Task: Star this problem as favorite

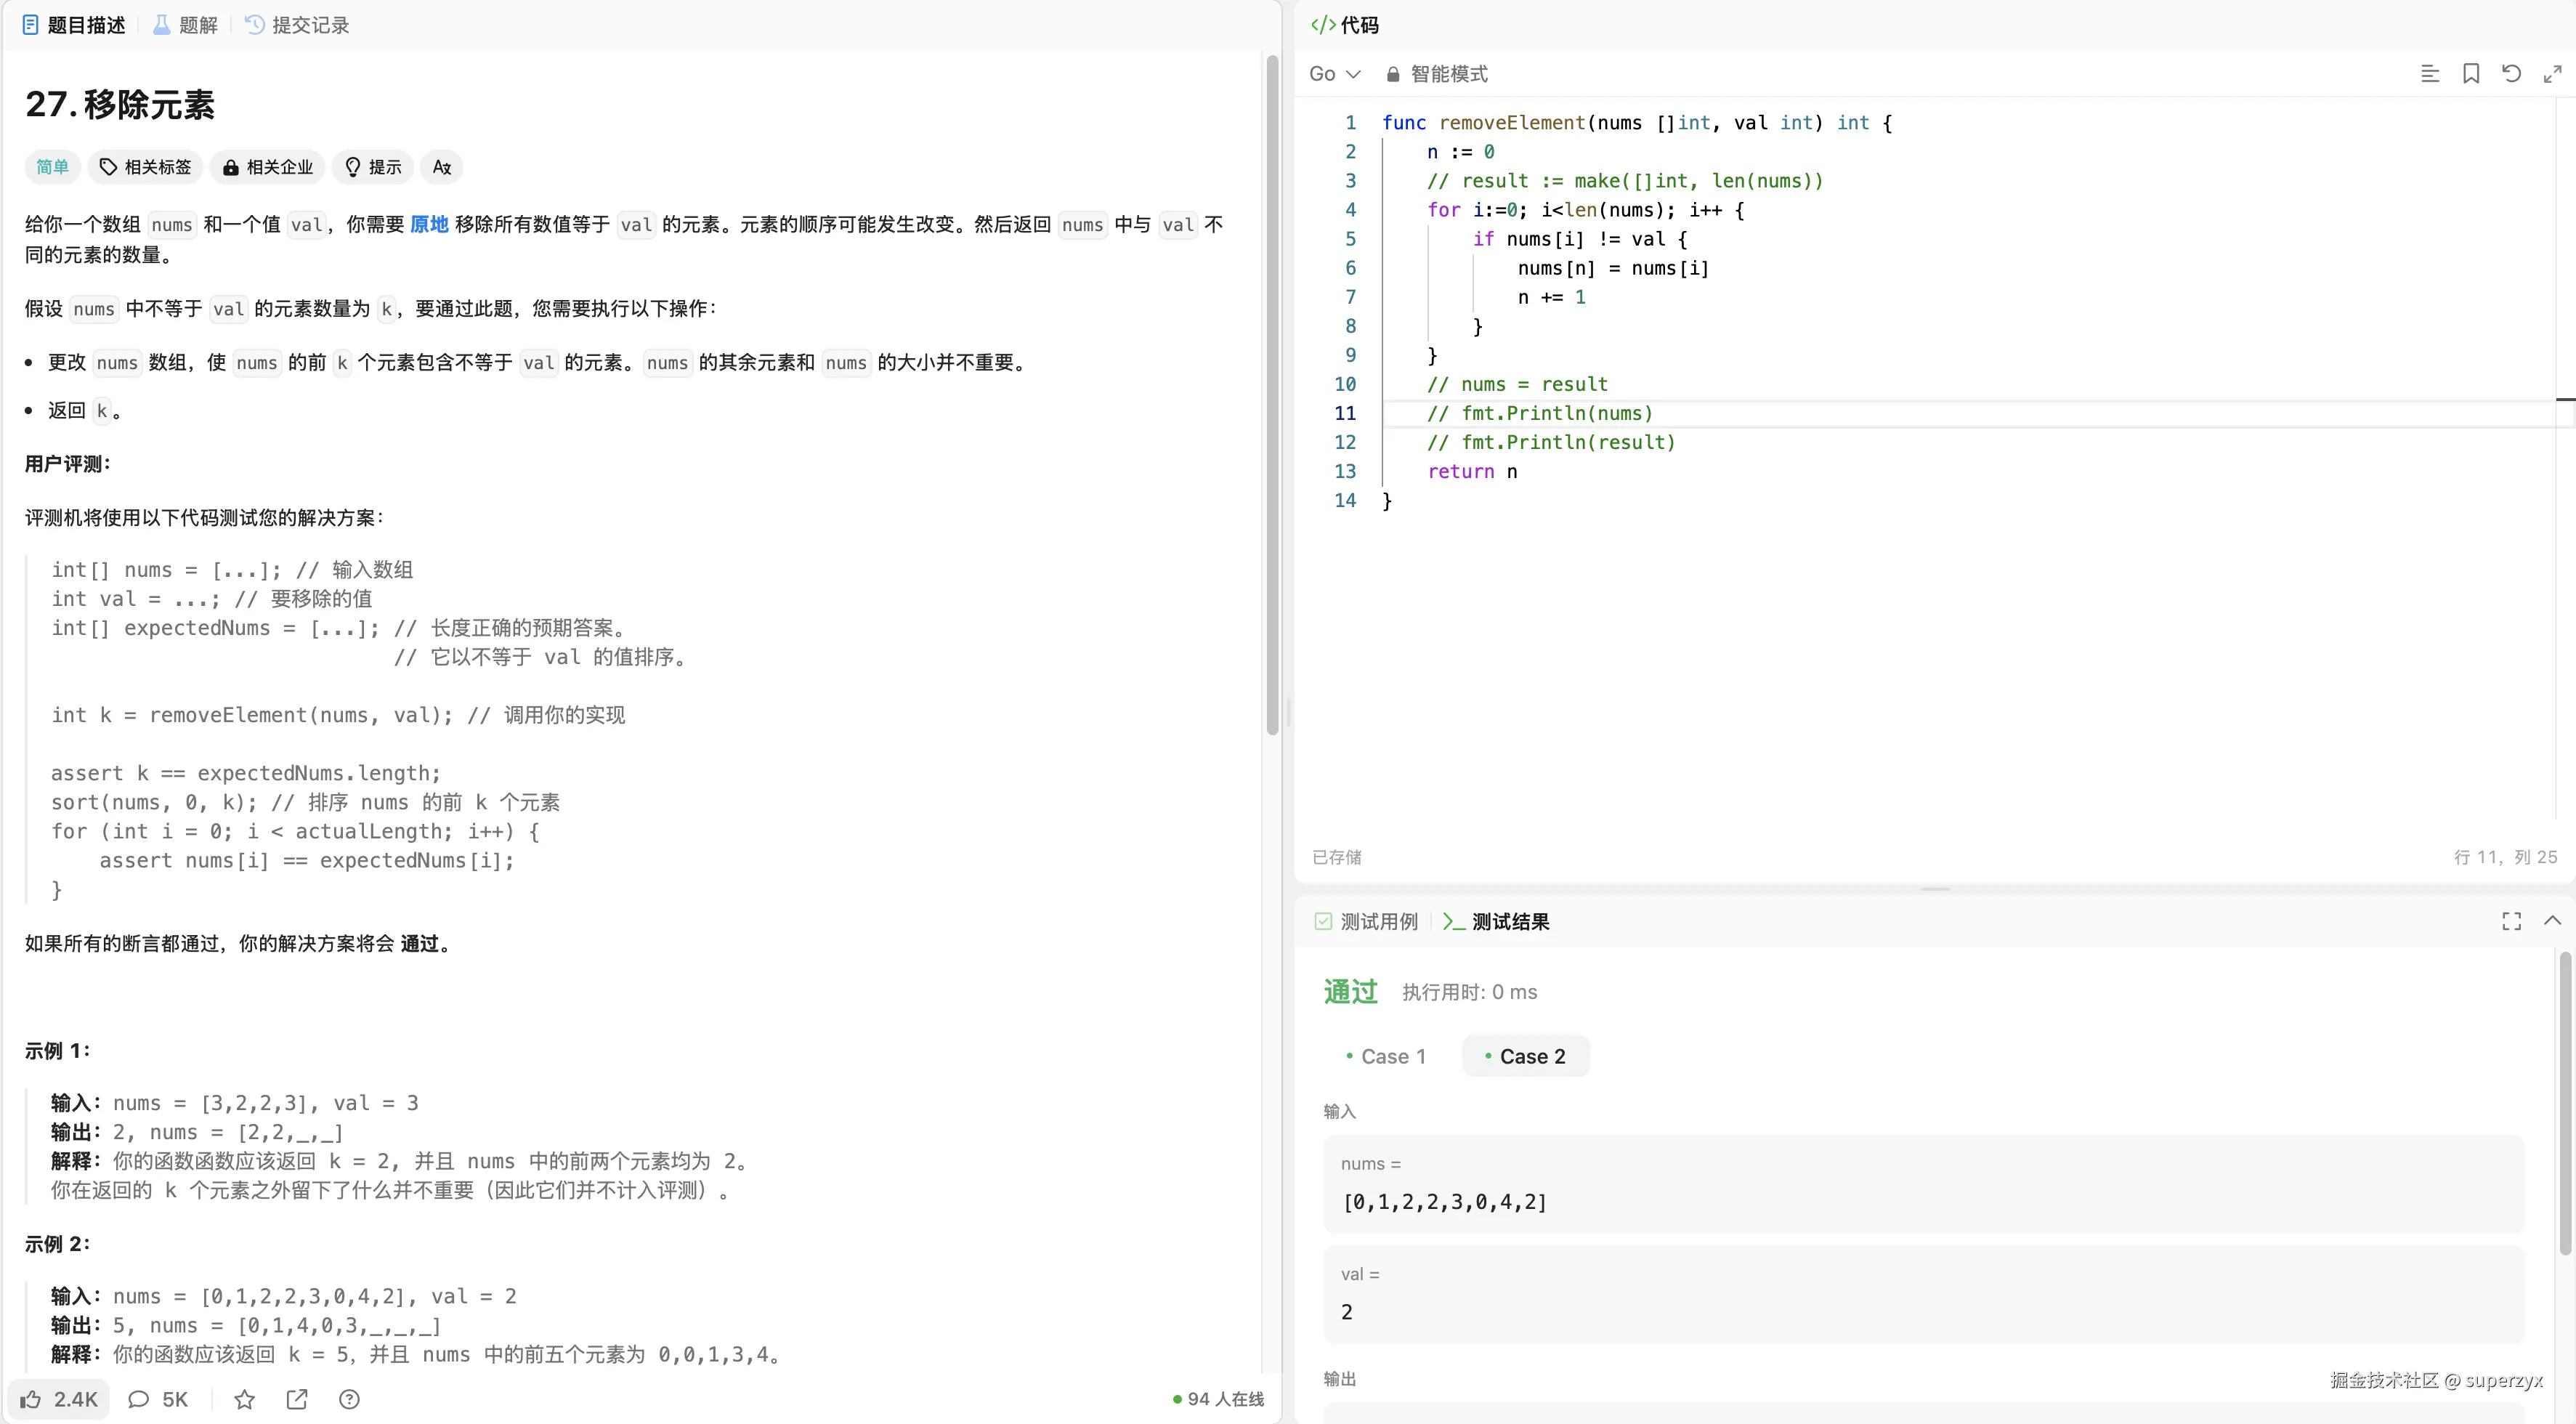Action: [244, 1399]
